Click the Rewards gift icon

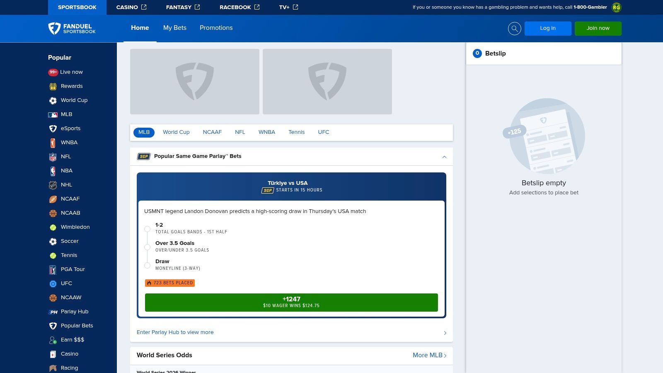[x=53, y=86]
